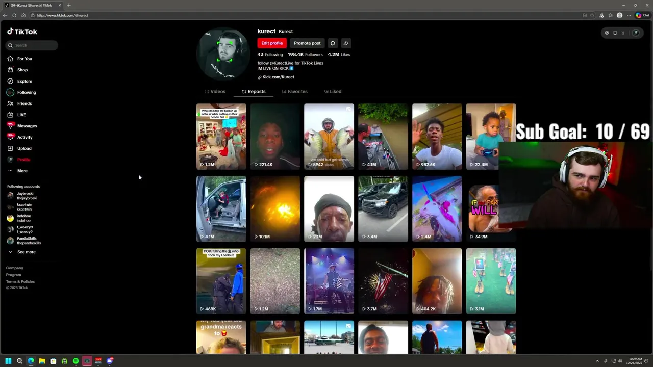This screenshot has width=653, height=367.
Task: Switch to the Favorites tab
Action: (x=295, y=92)
